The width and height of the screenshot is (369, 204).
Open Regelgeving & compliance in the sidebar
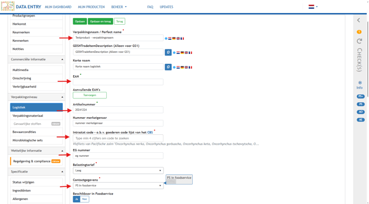[36, 161]
